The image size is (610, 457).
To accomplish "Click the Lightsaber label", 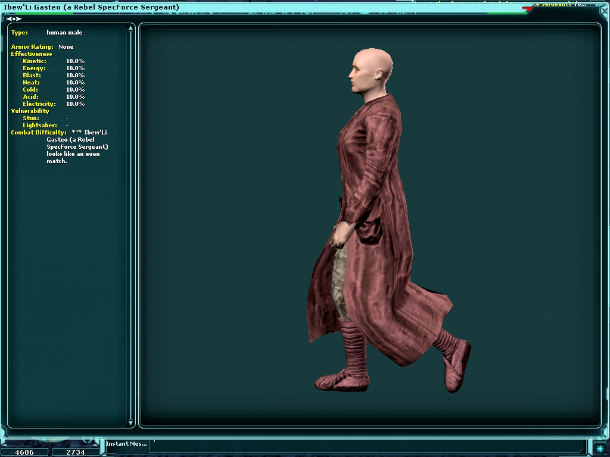I will (x=40, y=126).
